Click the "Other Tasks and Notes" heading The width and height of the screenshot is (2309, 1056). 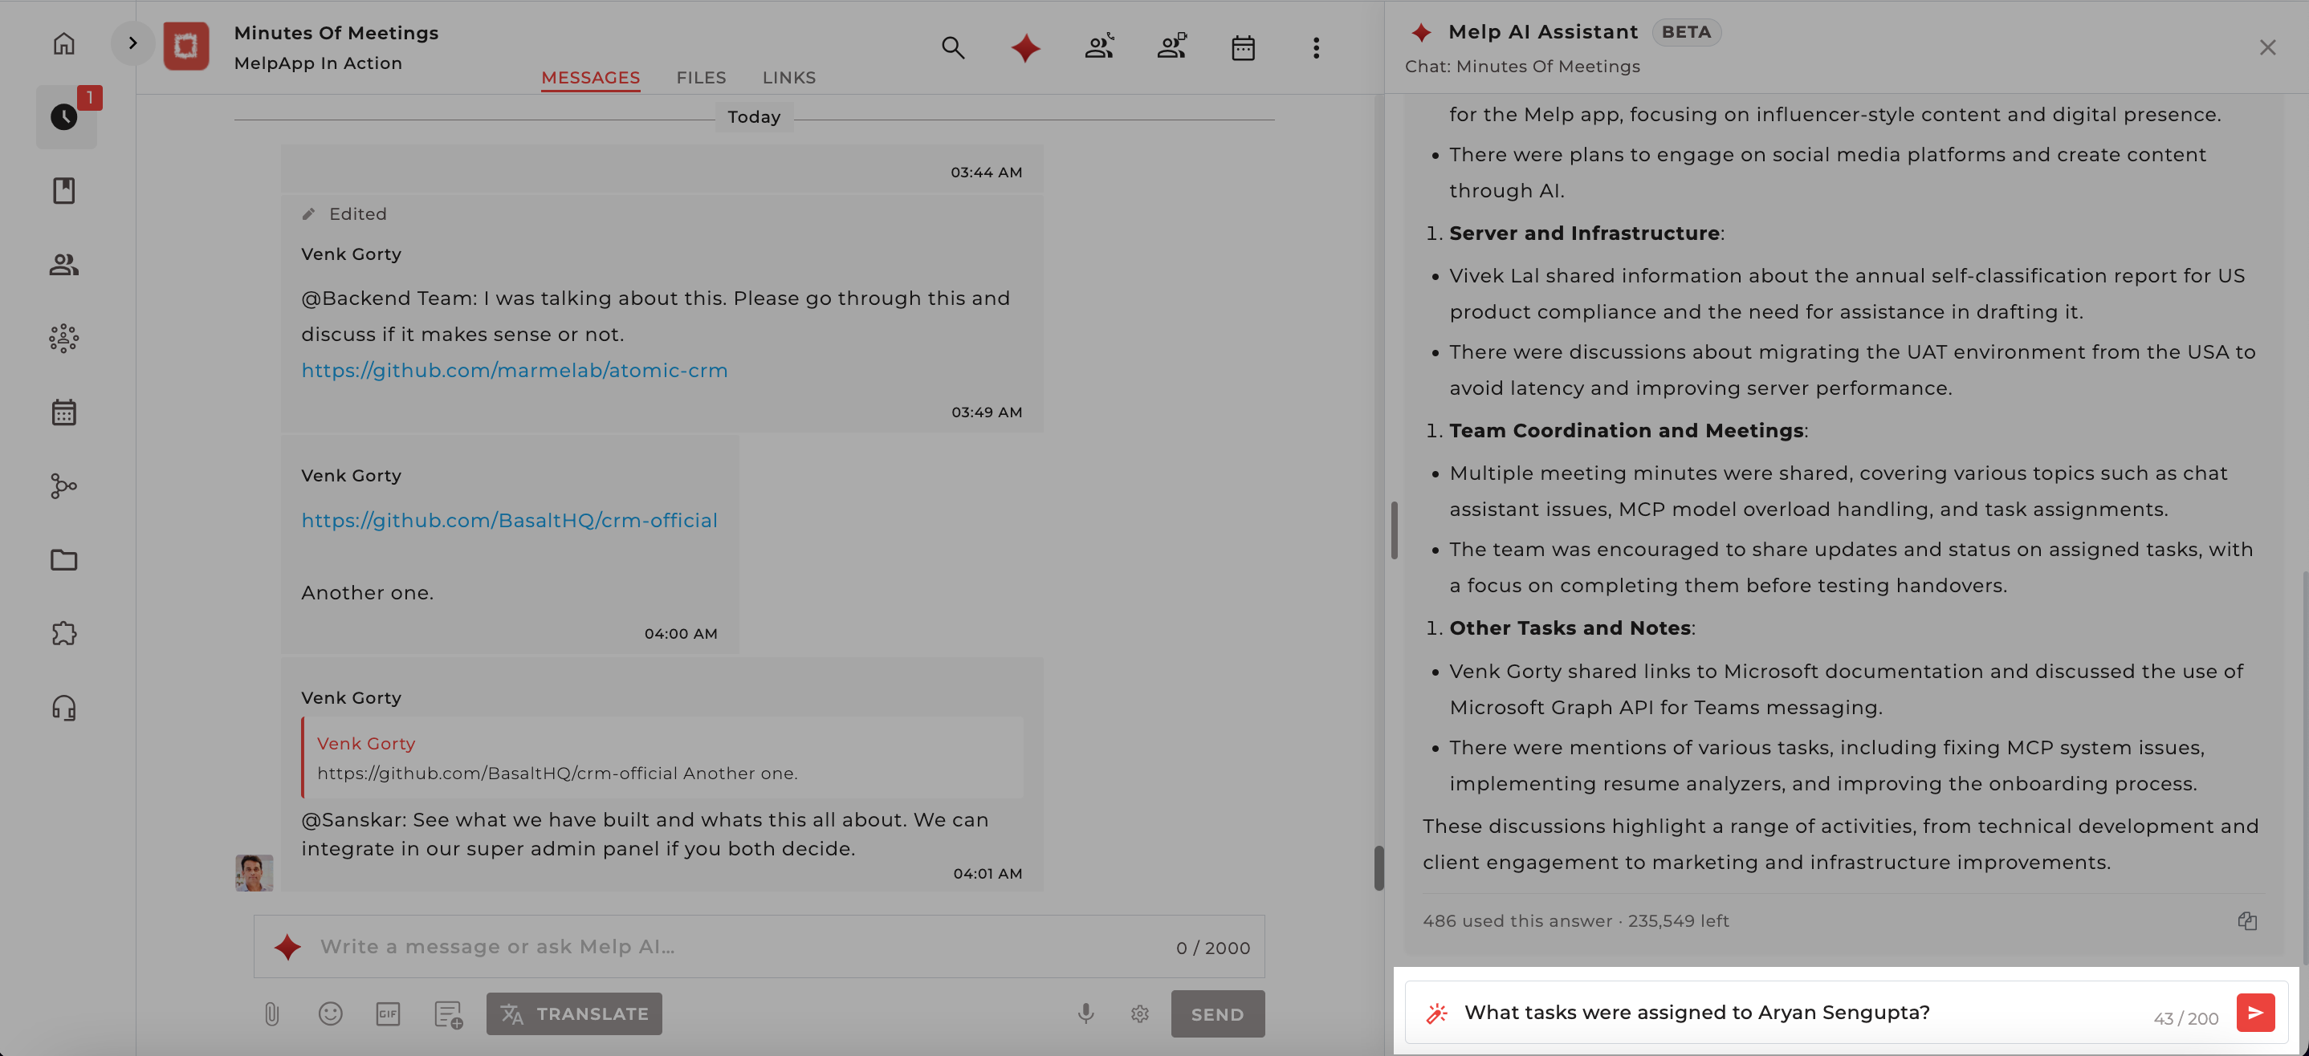1570,628
